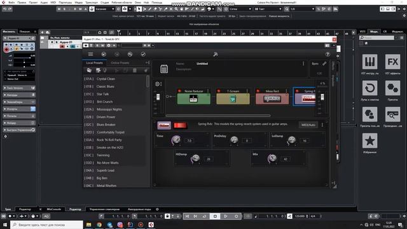
Task: Click the Time knob
Action: [x=176, y=140]
